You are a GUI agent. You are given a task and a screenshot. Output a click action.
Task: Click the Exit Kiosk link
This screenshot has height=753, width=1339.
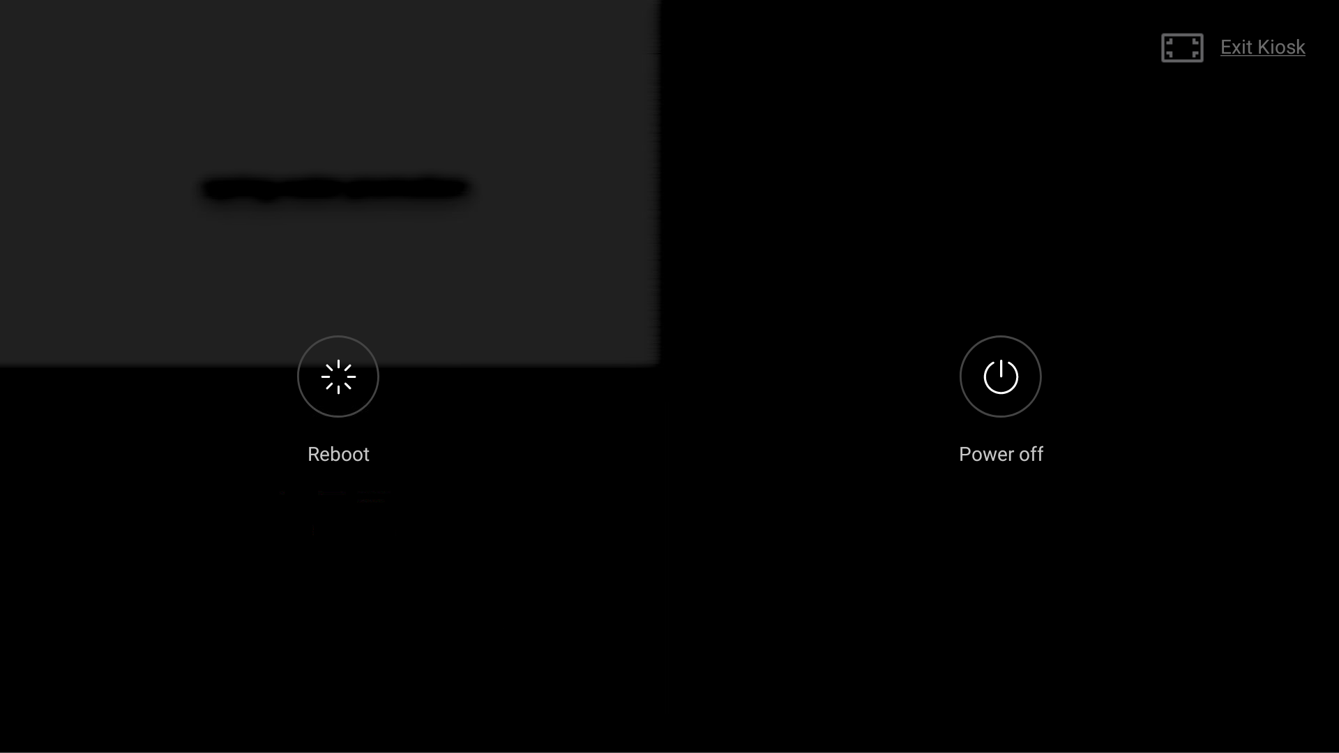click(x=1263, y=47)
